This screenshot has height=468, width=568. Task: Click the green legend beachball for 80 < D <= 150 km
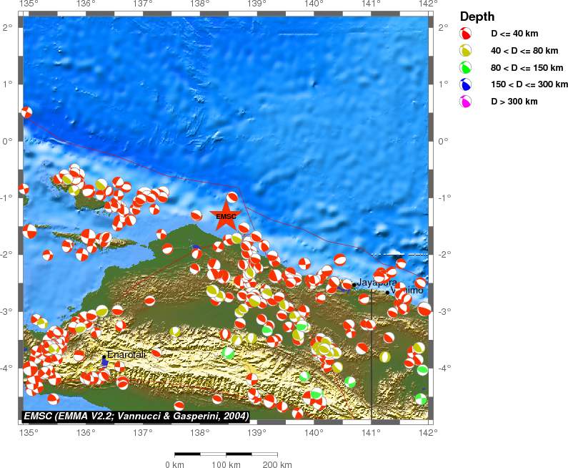tap(466, 67)
